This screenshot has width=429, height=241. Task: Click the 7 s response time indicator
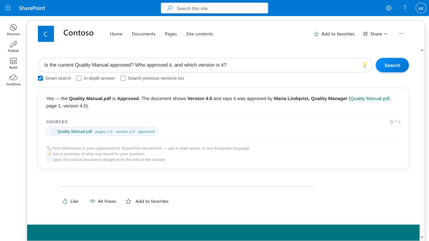coord(395,122)
